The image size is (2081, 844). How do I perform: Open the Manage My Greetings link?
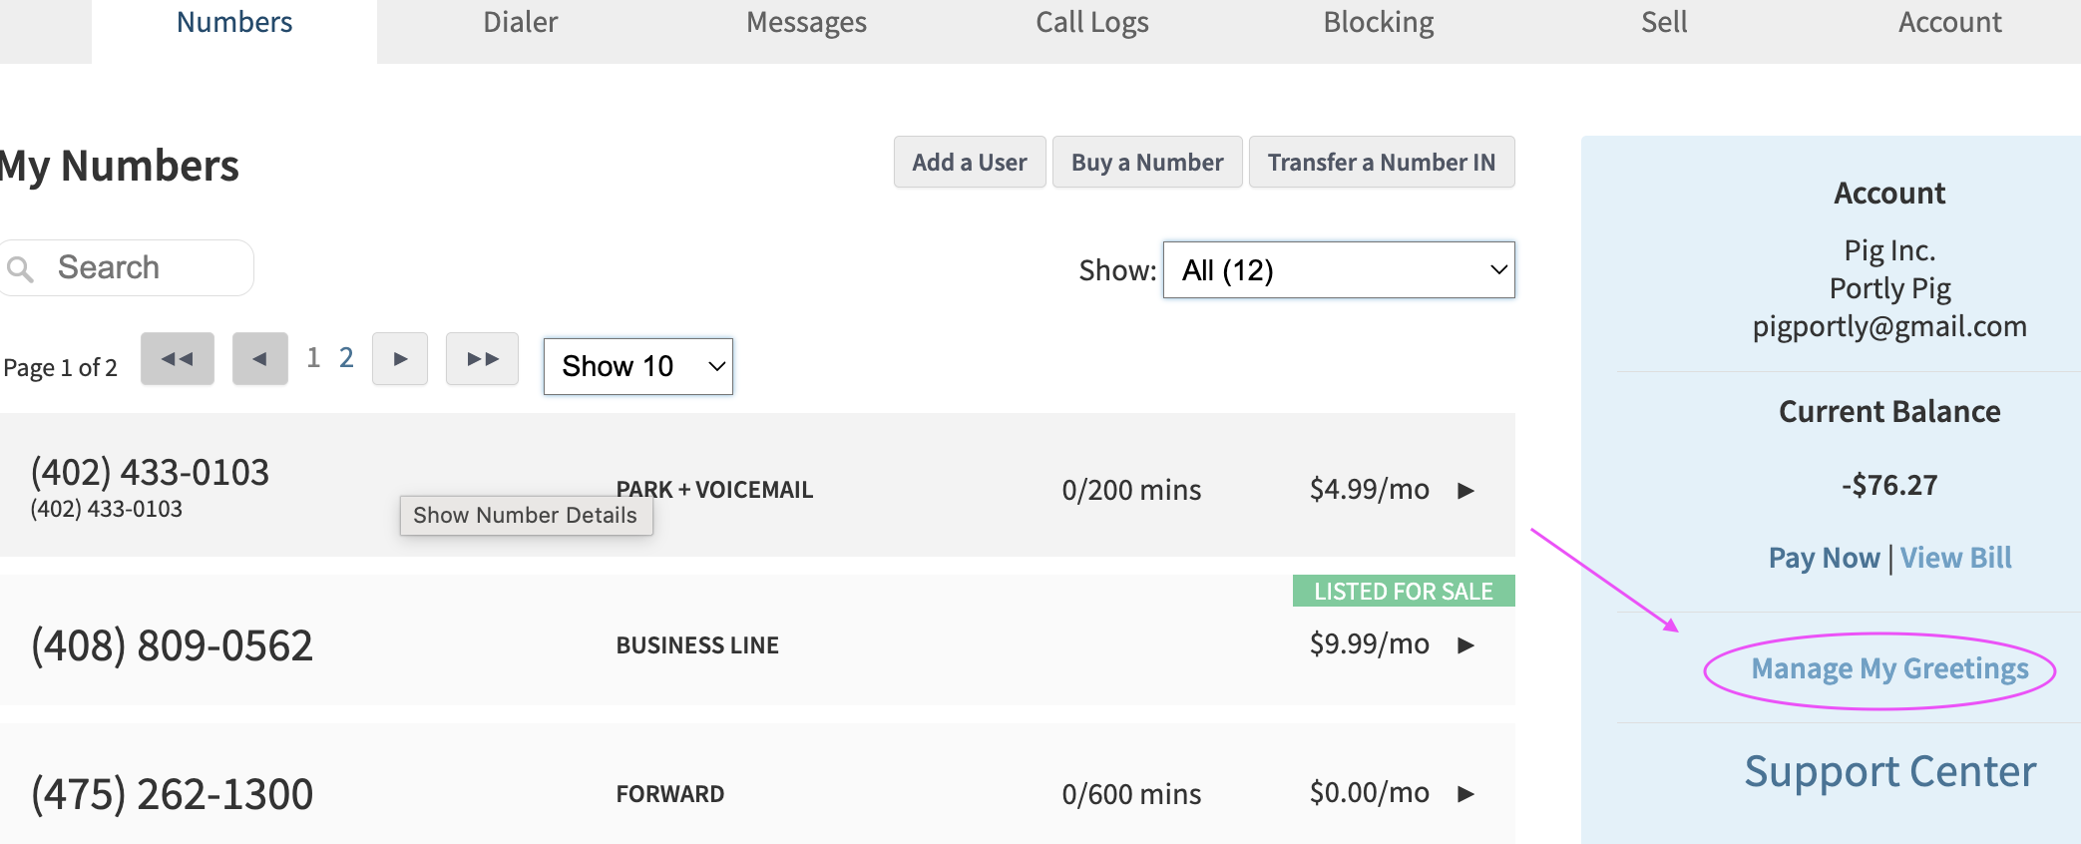(x=1889, y=668)
